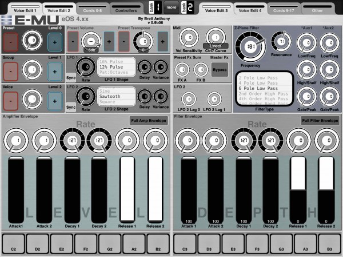Raise Preset Volume with plus button
The width and height of the screenshot is (343, 257).
pos(109,41)
